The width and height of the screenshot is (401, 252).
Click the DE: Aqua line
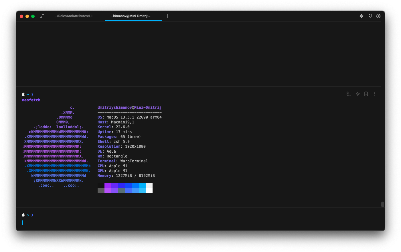[107, 151]
